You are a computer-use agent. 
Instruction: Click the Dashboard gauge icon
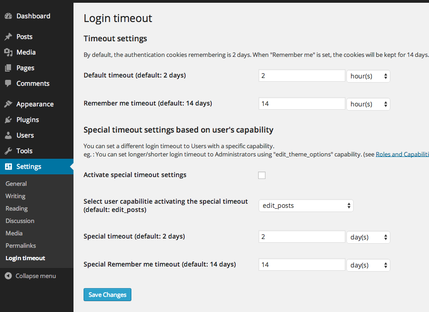point(8,16)
